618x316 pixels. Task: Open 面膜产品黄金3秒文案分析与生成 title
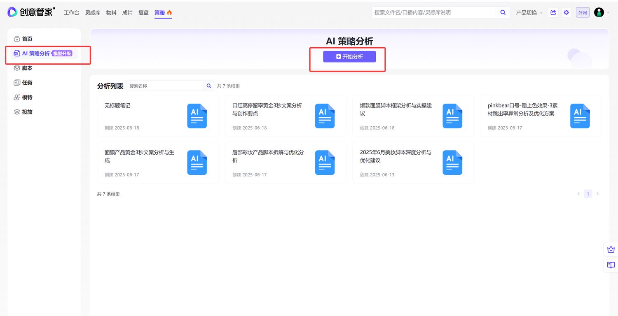point(139,156)
